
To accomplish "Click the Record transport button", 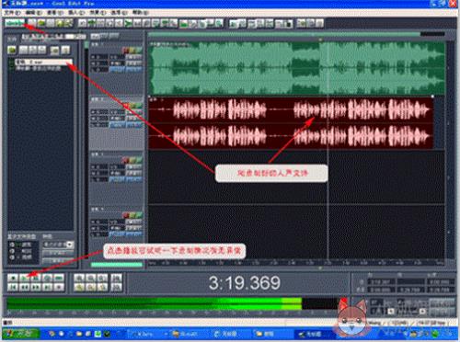I will tap(59, 287).
